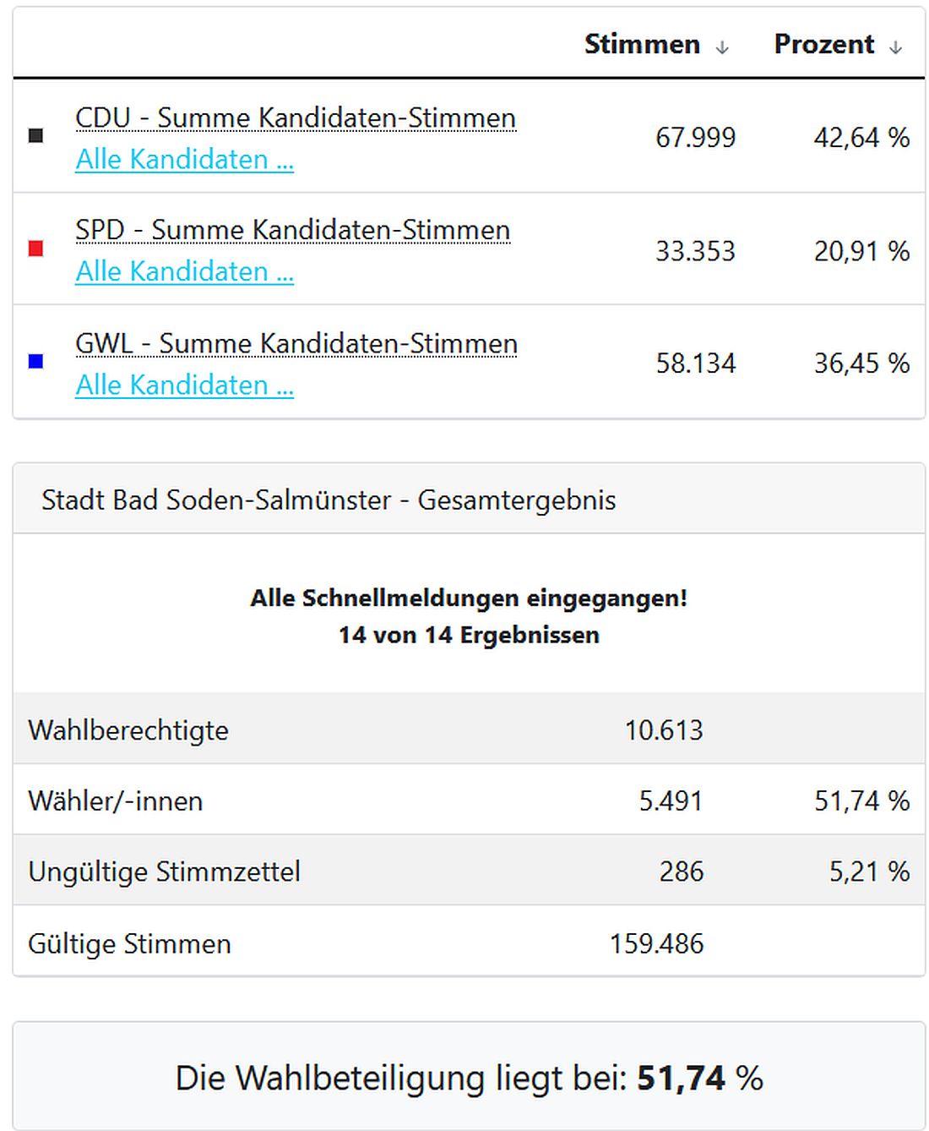This screenshot has width=929, height=1131.
Task: Sort results by the Stimmen column
Action: (642, 44)
